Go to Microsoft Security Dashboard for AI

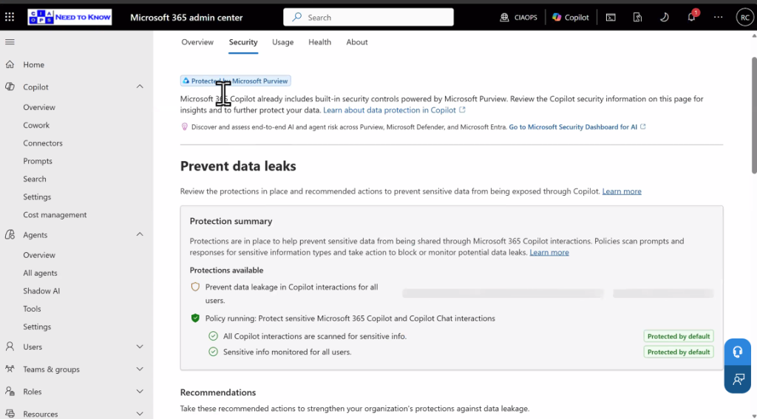click(577, 127)
